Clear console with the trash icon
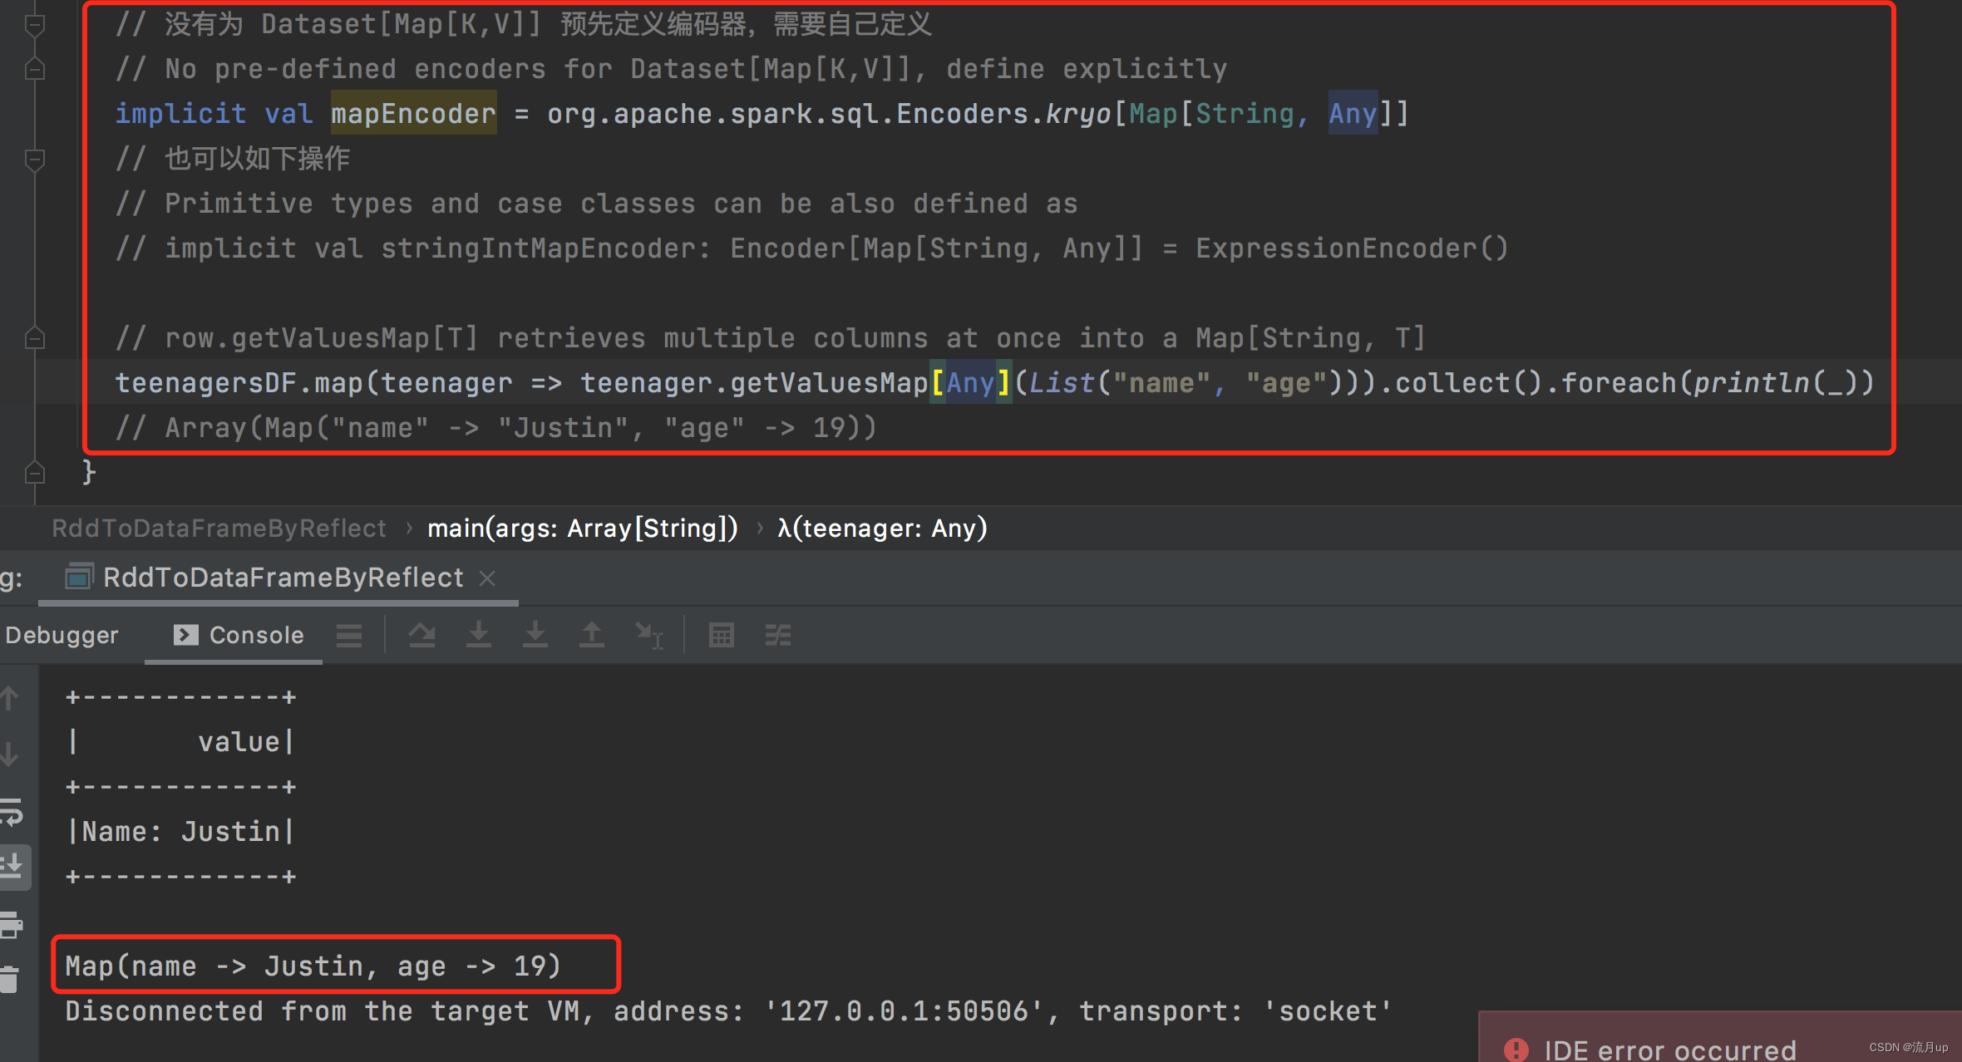 [10, 979]
